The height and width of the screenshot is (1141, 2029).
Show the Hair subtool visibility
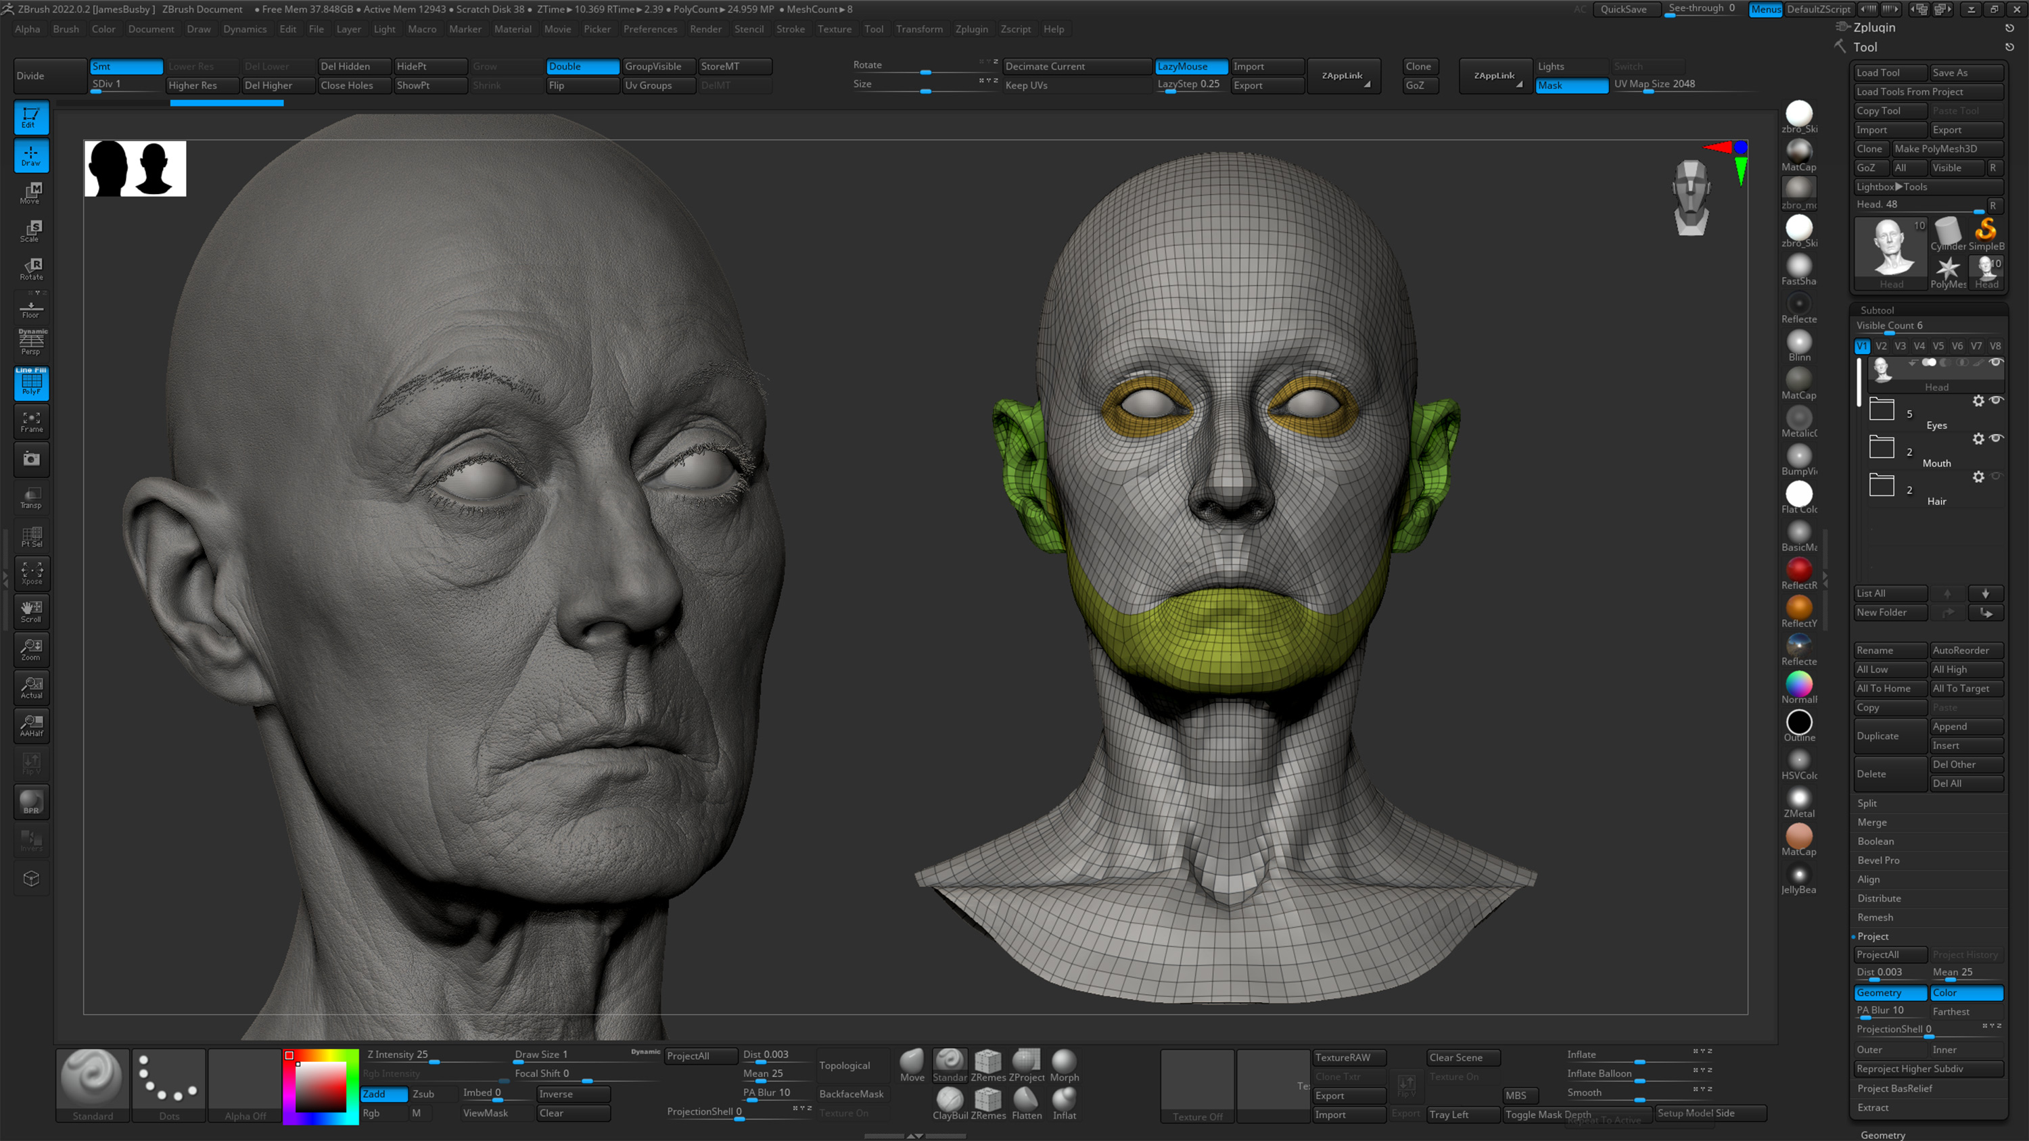click(1997, 476)
